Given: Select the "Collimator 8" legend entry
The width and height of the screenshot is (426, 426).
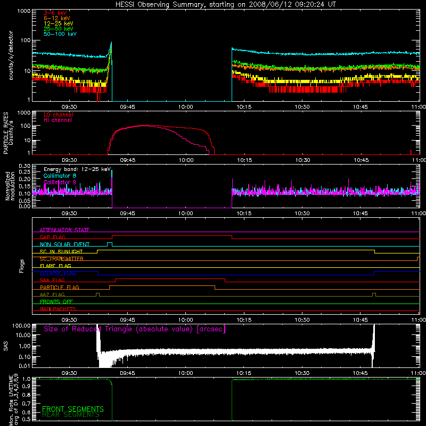Looking at the screenshot, I should coord(60,176).
